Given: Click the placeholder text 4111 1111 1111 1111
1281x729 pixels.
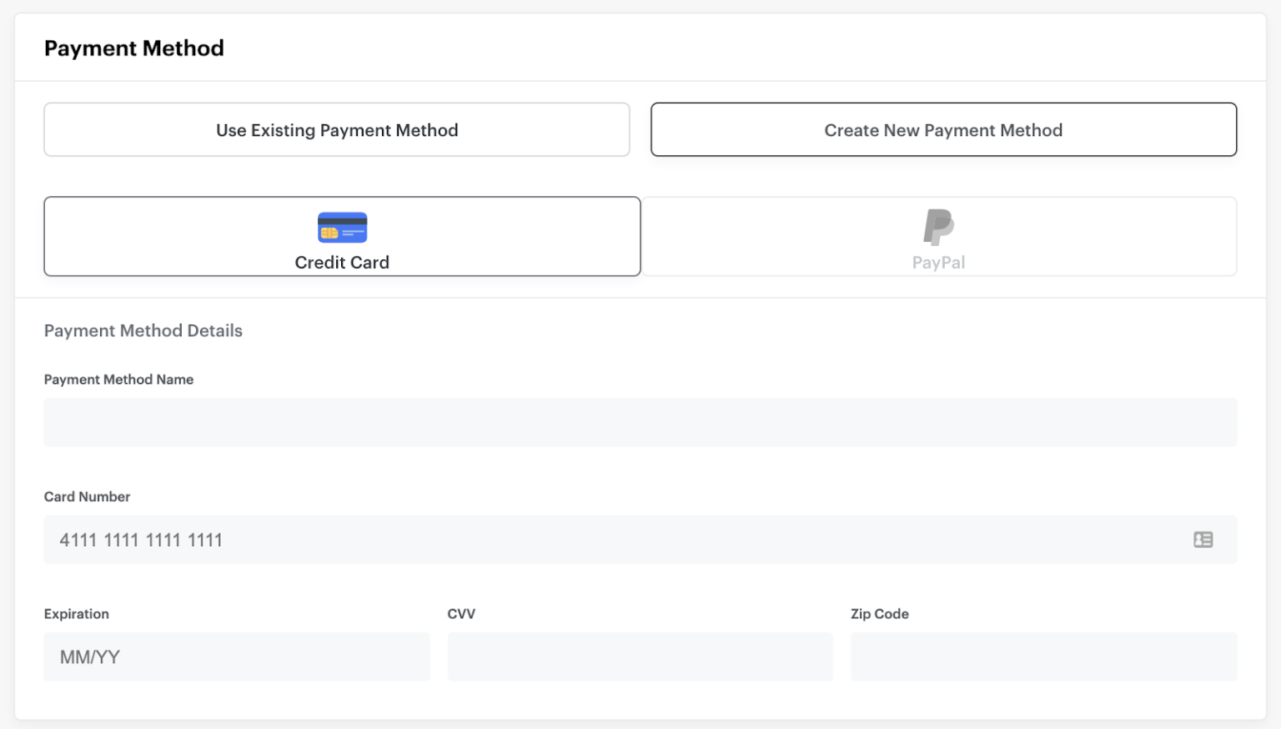Looking at the screenshot, I should coord(140,540).
